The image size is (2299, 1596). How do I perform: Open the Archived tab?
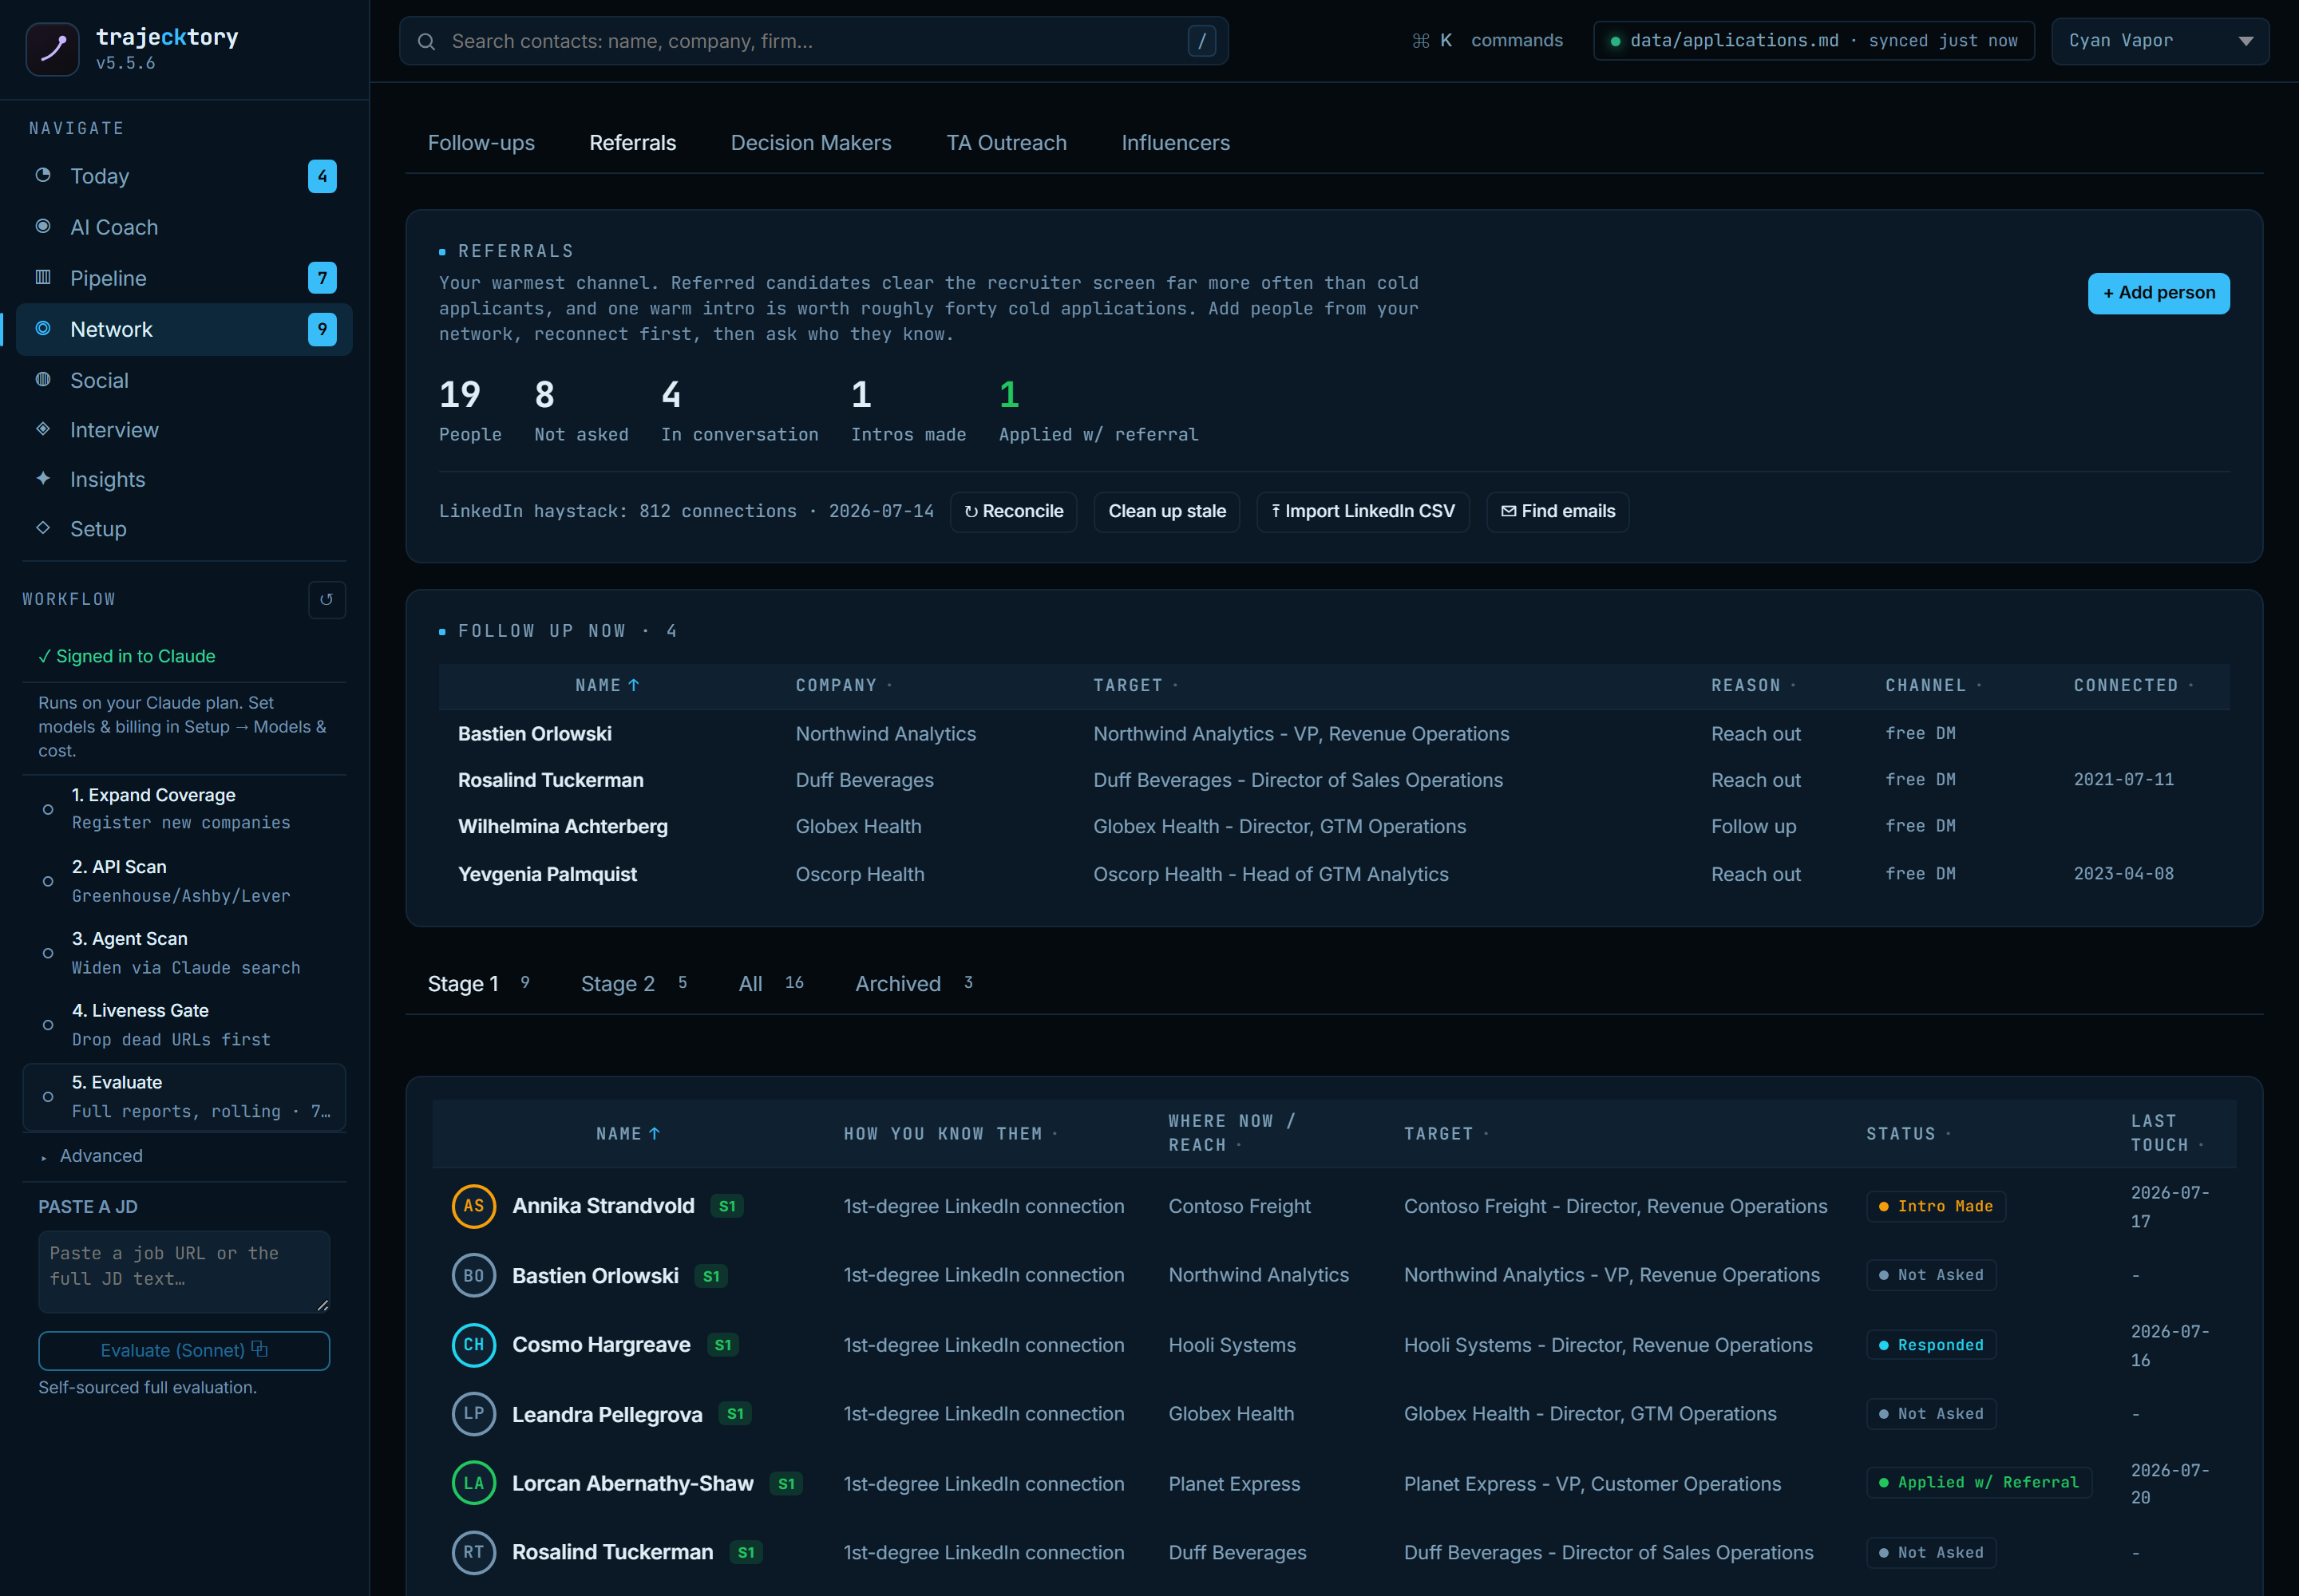tap(913, 984)
